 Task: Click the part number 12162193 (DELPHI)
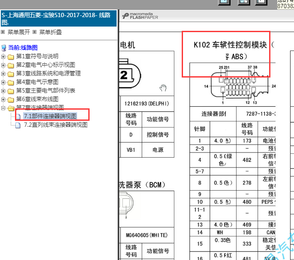tap(147, 104)
